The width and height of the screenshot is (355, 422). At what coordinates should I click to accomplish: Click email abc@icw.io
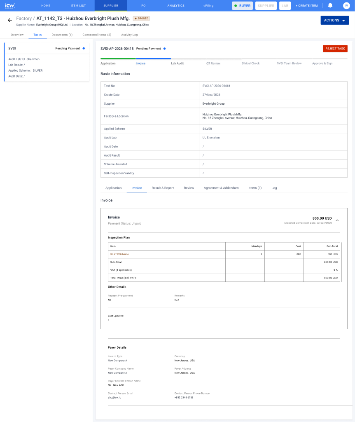tap(114, 398)
